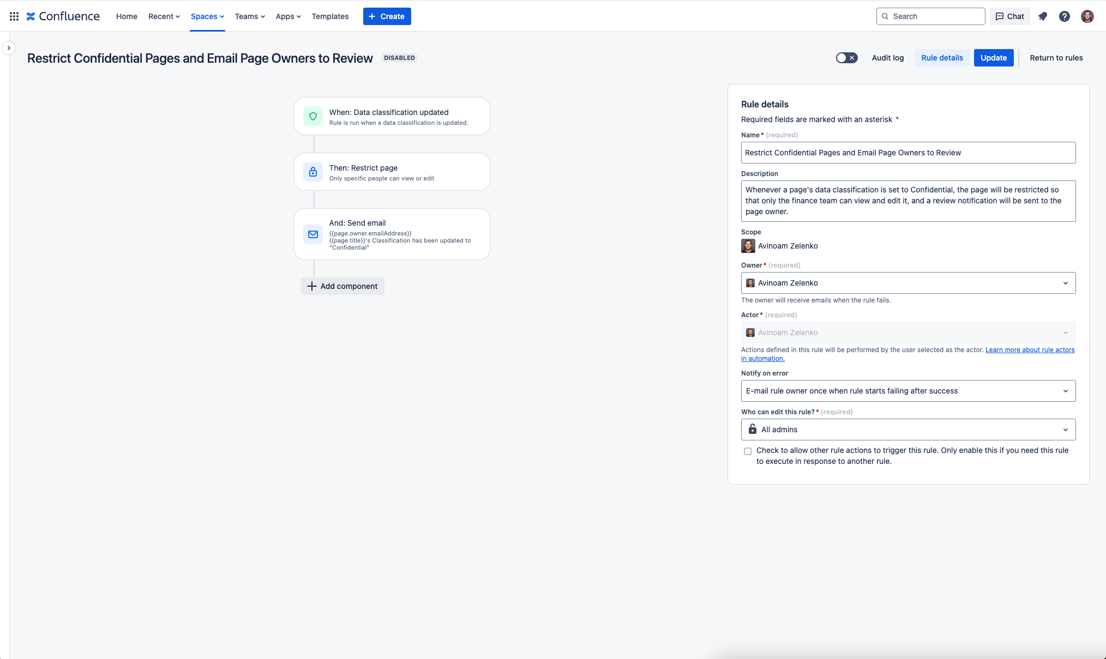Switch to the Audit log tab
The image size is (1106, 659).
pyautogui.click(x=887, y=58)
